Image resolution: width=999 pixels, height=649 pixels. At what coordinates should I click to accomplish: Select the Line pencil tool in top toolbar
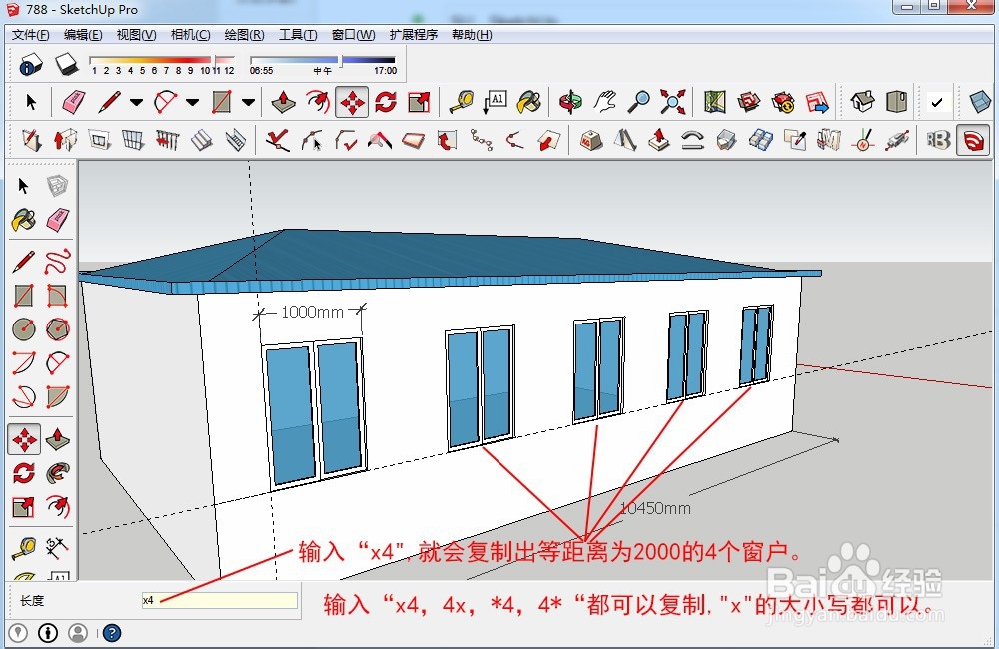[109, 102]
